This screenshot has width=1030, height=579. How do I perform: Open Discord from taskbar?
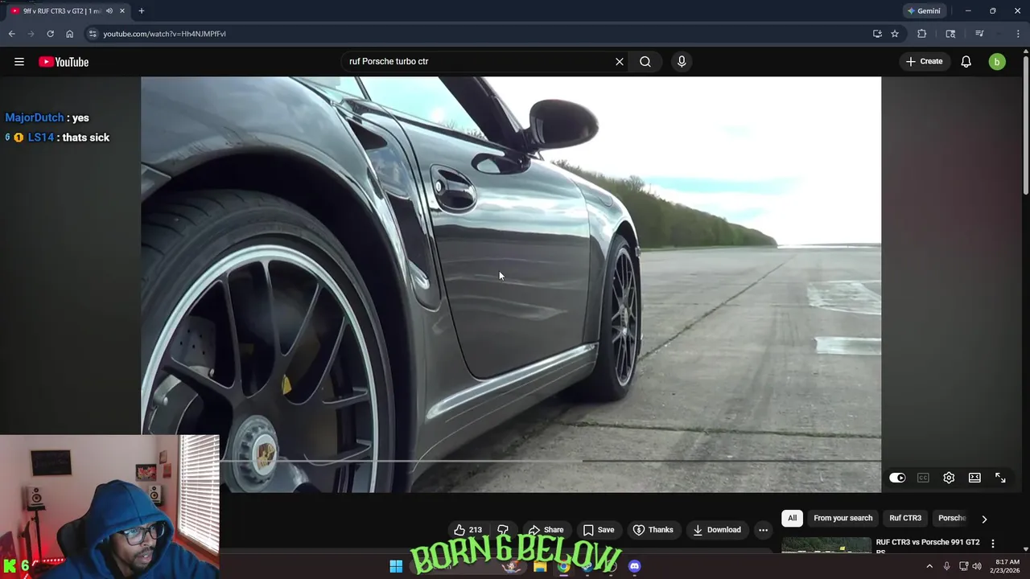634,567
